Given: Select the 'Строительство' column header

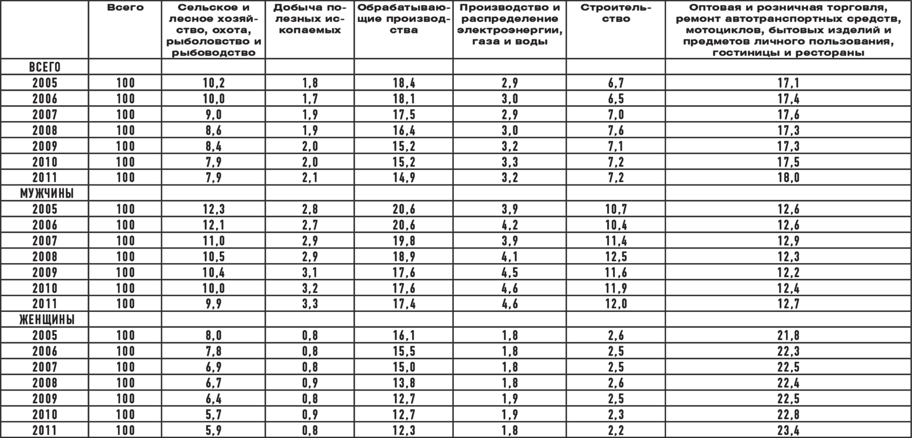Looking at the screenshot, I should (x=616, y=14).
